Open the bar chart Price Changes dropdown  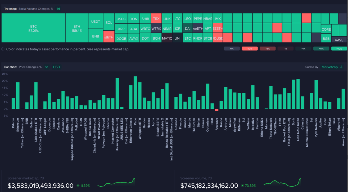(30, 67)
